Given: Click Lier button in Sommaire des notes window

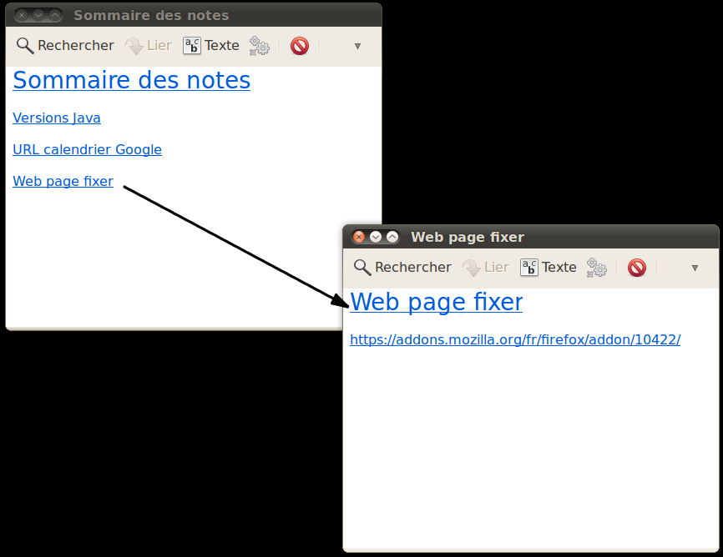Looking at the screenshot, I should point(149,46).
